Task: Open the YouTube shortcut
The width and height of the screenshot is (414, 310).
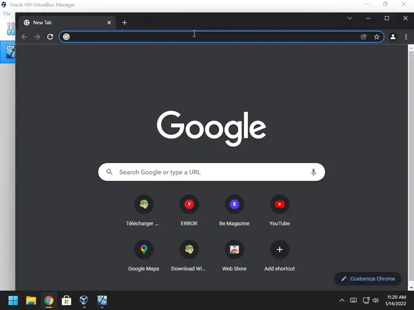Action: point(280,210)
